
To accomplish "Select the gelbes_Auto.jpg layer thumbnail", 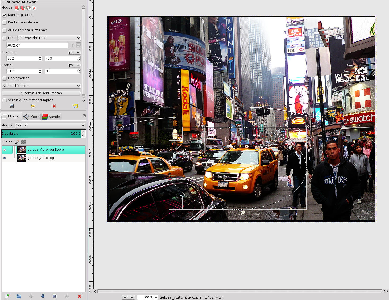I will tap(22, 158).
